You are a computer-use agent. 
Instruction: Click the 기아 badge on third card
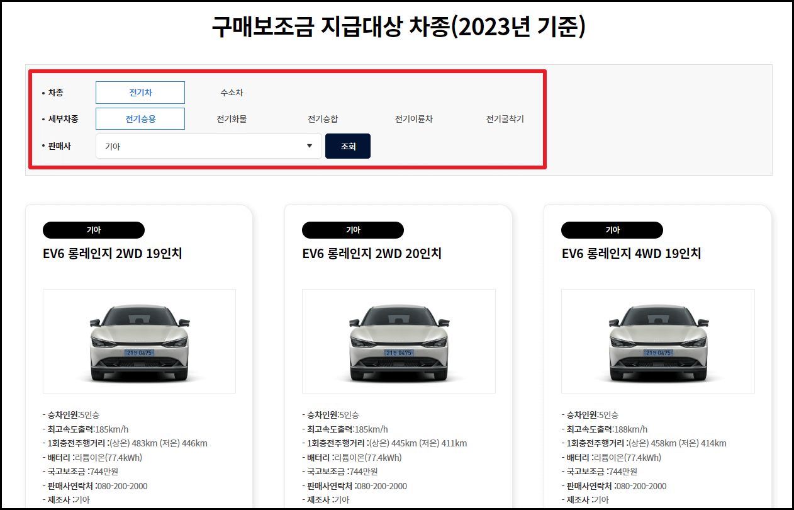tap(612, 230)
